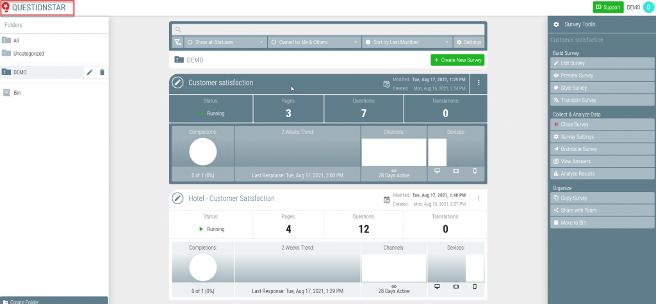The width and height of the screenshot is (656, 304).
Task: Delete DEMO folder with the trash icon
Action: (x=102, y=72)
